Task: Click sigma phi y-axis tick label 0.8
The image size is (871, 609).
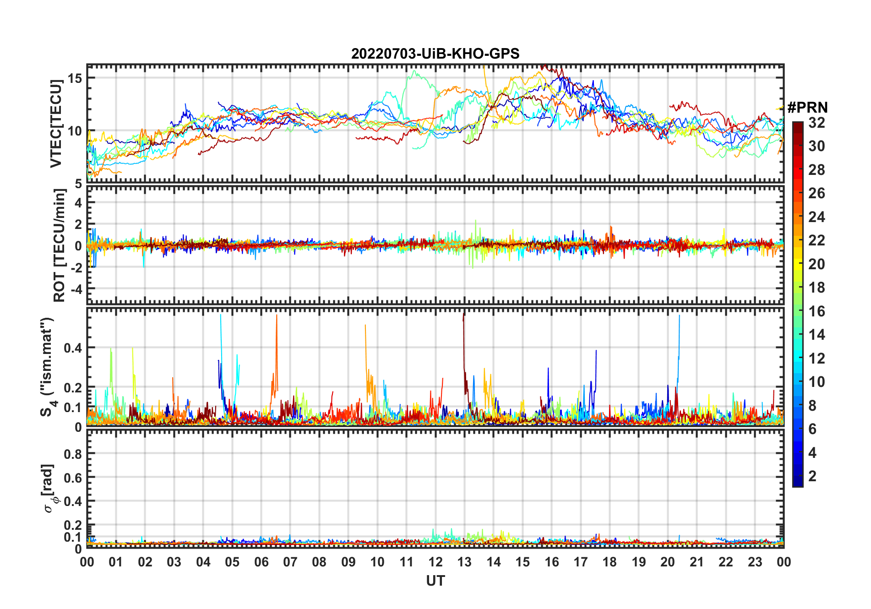Action: pos(73,454)
